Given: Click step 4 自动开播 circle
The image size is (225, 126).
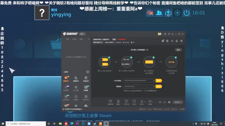Looking at the screenshot, I should (x=171, y=62).
